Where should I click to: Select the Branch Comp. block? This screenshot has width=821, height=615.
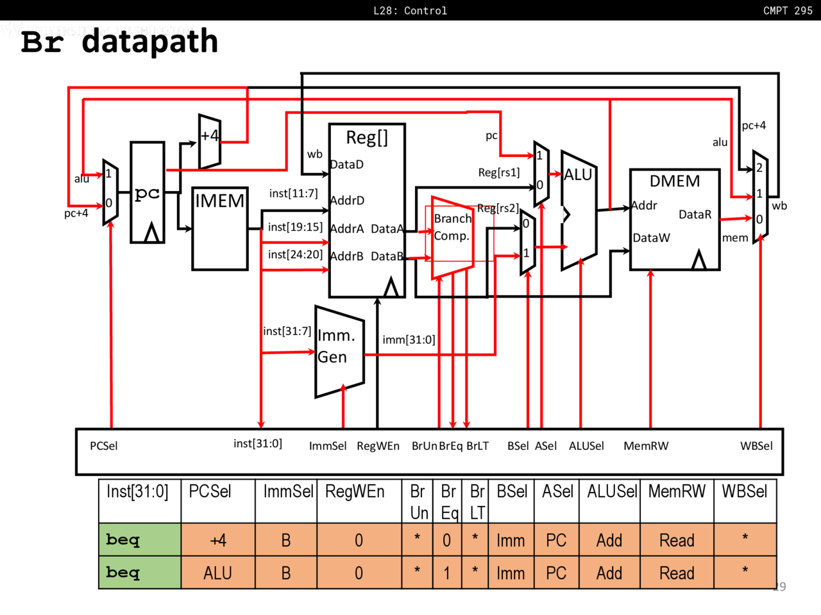click(x=452, y=238)
